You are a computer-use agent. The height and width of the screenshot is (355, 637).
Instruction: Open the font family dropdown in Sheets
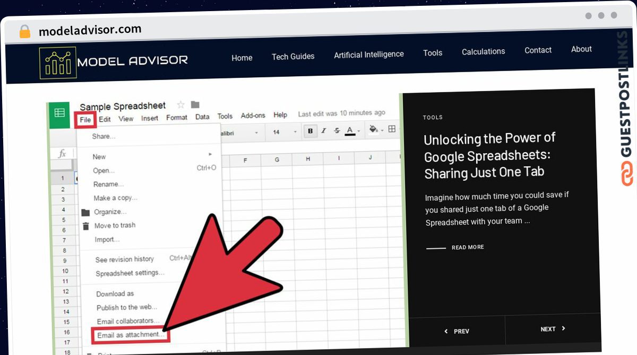[256, 132]
